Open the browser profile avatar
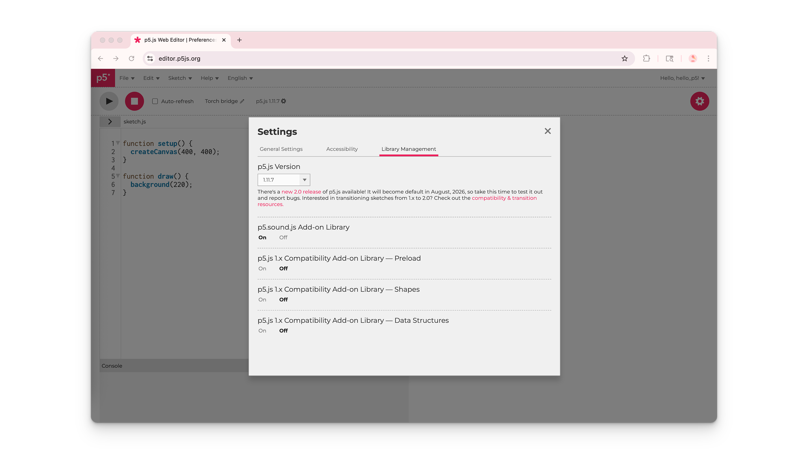The image size is (808, 454). 693,58
